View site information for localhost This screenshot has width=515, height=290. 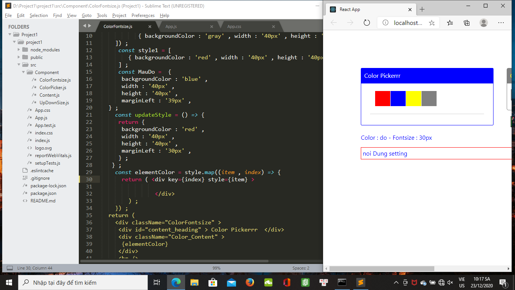pos(385,23)
